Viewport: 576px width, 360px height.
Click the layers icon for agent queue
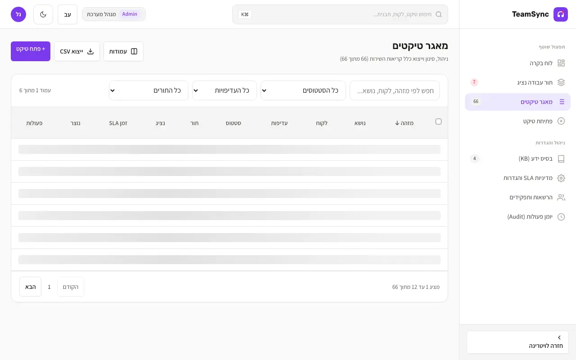pos(561,82)
